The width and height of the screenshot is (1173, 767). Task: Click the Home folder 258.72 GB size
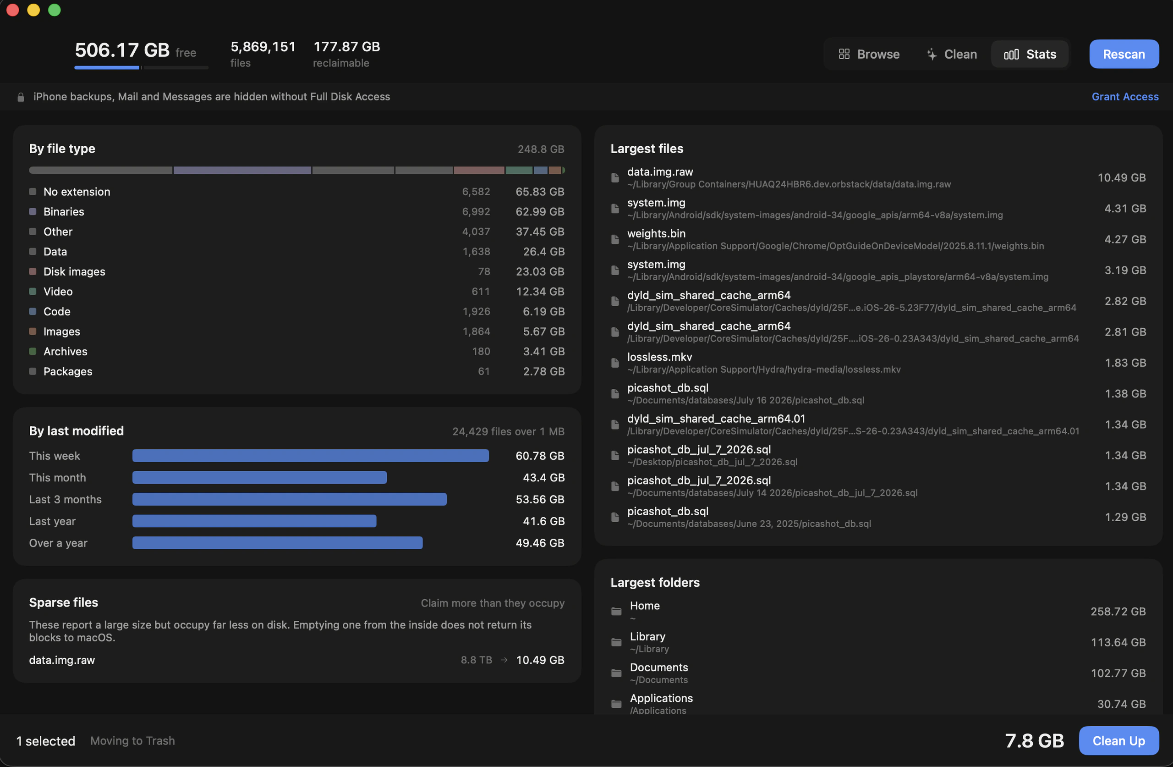(1118, 612)
